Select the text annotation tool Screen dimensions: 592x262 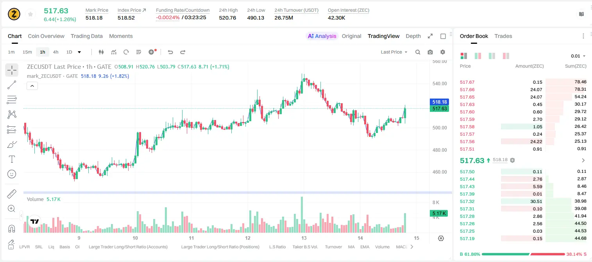coord(12,159)
